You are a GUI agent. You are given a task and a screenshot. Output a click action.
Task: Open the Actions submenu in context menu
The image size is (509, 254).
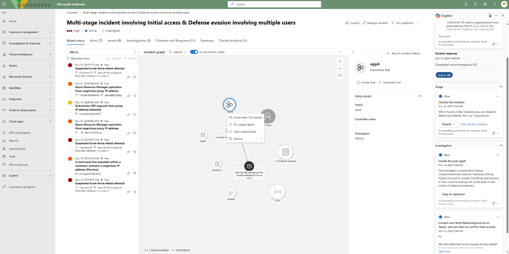click(246, 139)
